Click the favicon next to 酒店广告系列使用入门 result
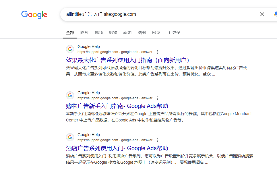Screen dimensions: 277x174 pos(70,137)
